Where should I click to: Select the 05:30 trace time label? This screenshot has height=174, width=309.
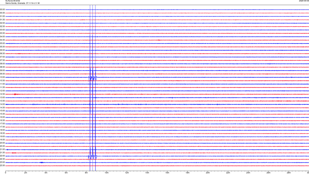(2, 47)
